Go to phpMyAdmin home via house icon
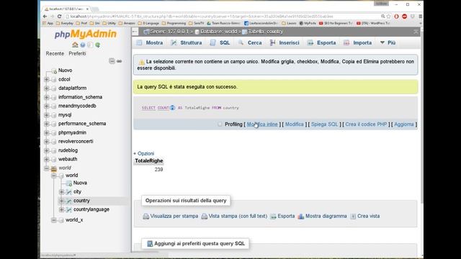The image size is (461, 259). [x=75, y=45]
